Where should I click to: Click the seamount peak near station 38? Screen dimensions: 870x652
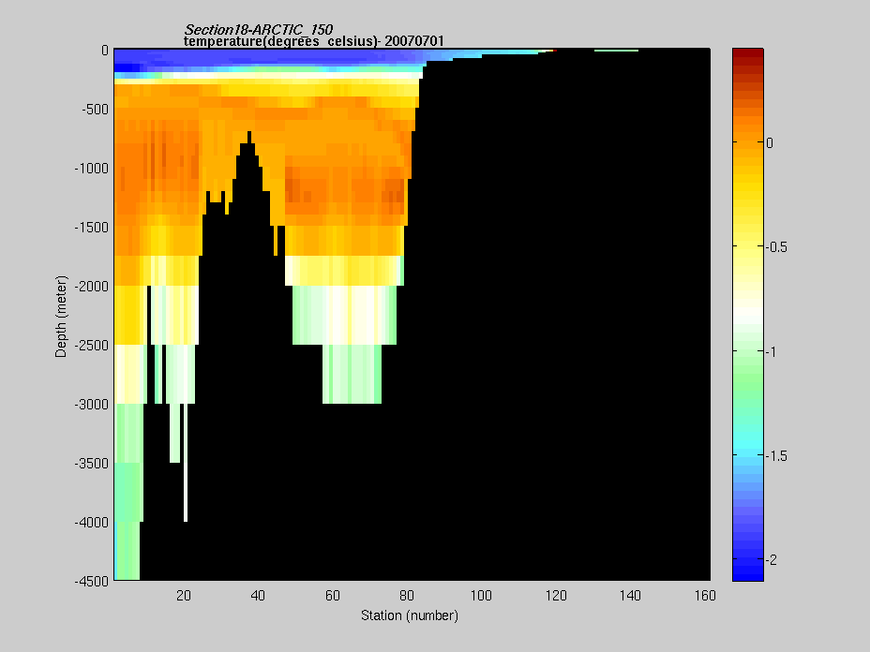[x=249, y=137]
